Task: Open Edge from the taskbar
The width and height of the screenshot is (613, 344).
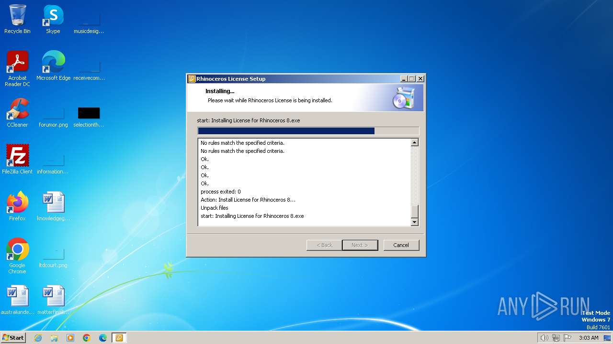Action: (x=103, y=338)
